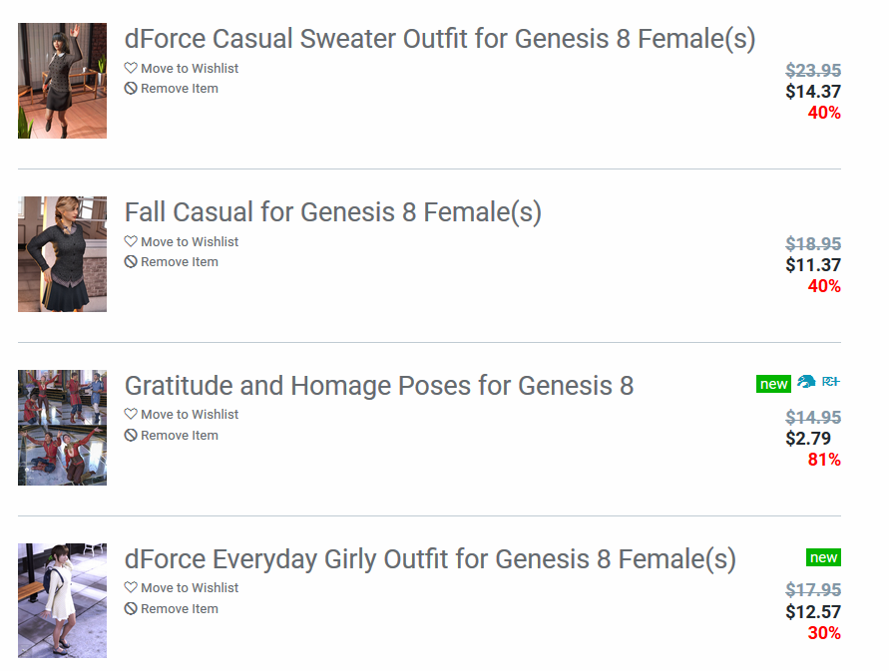Viewport: 889px width, 671px height.
Task: Open dForce Casual Sweater Outfit product title
Action: coord(439,40)
